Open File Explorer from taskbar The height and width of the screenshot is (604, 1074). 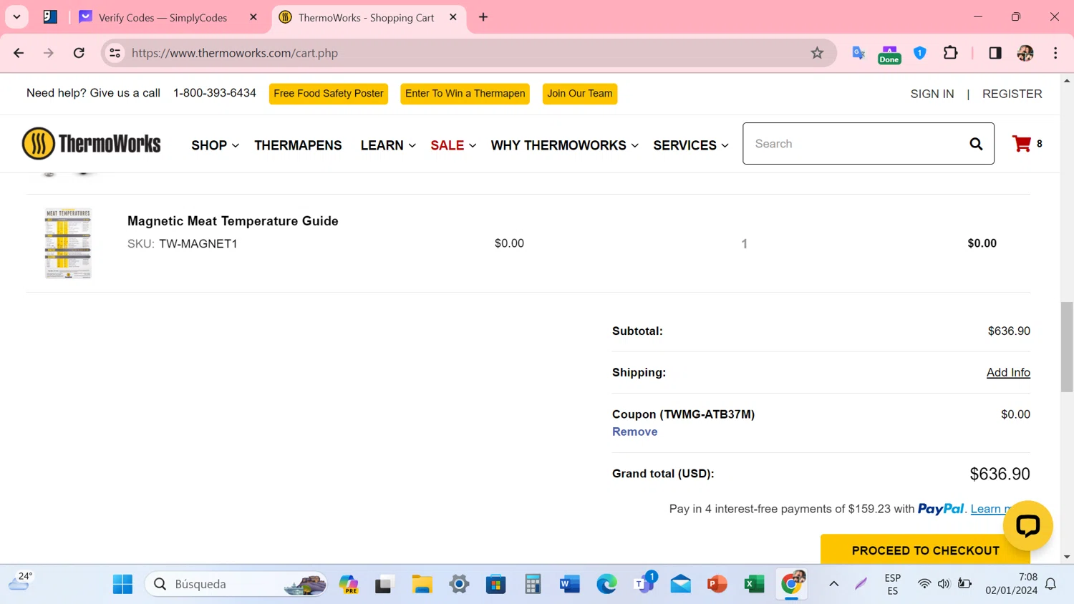(422, 584)
